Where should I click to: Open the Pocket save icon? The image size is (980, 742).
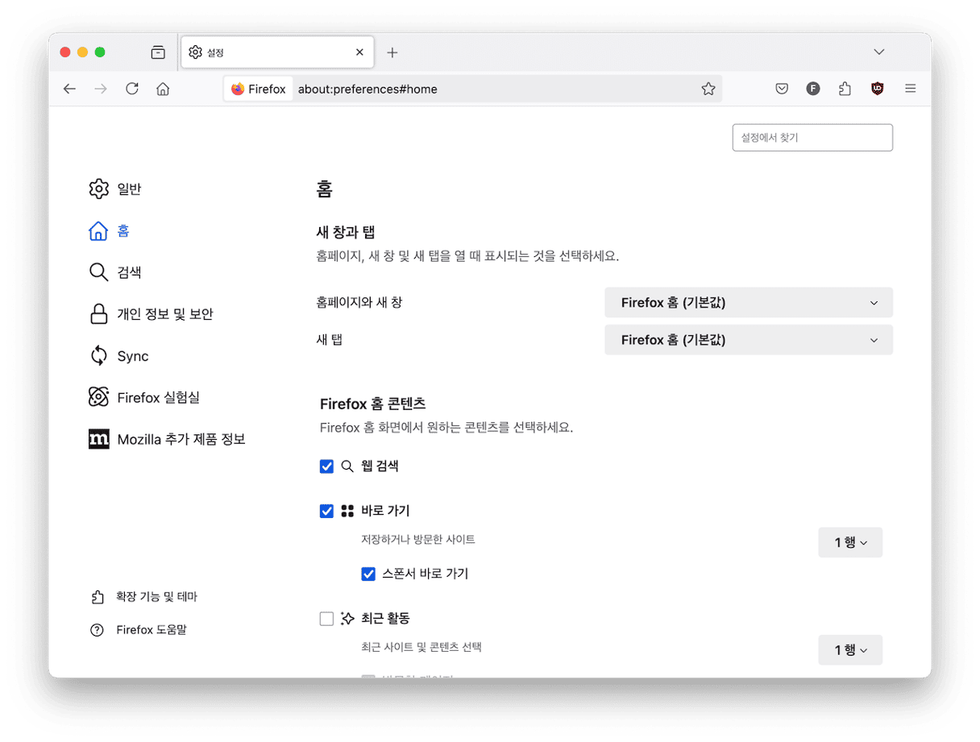[x=782, y=89]
